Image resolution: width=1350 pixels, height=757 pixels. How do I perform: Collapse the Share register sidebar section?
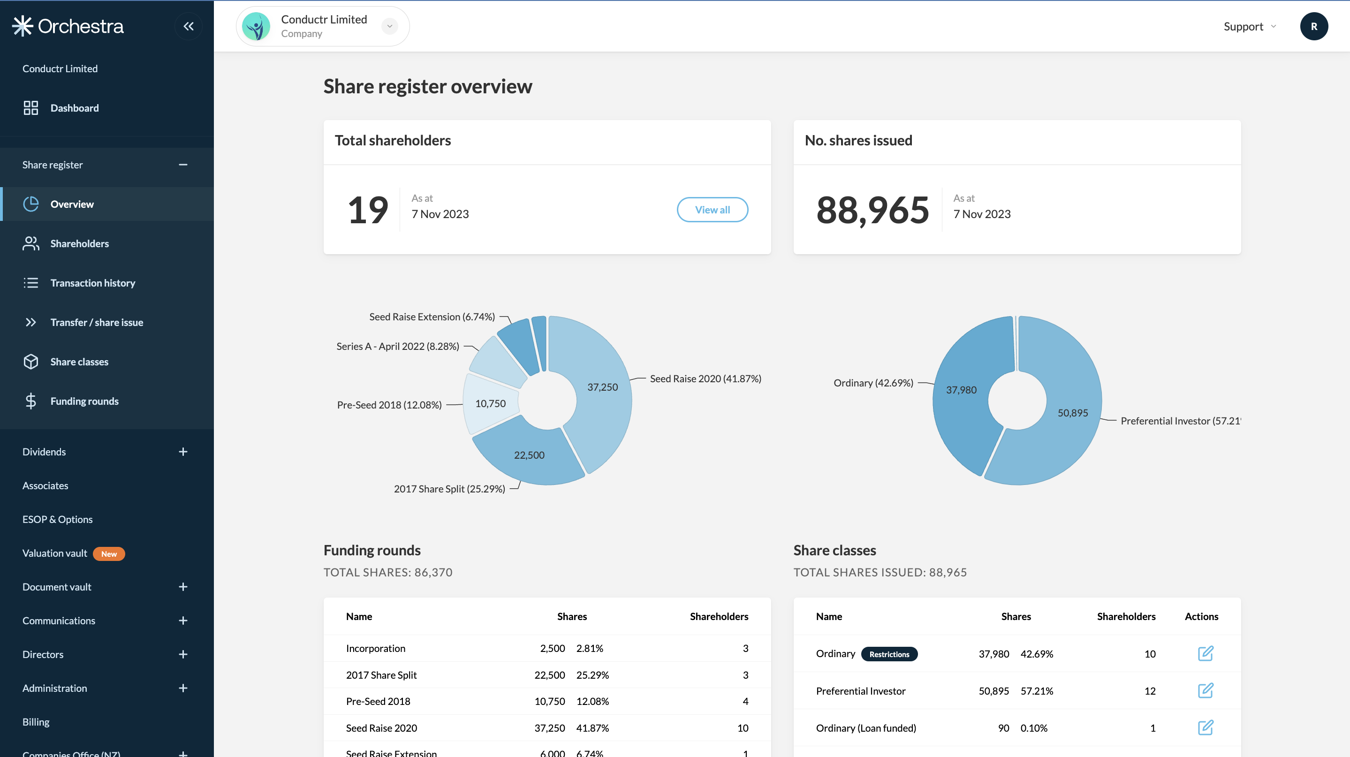182,165
